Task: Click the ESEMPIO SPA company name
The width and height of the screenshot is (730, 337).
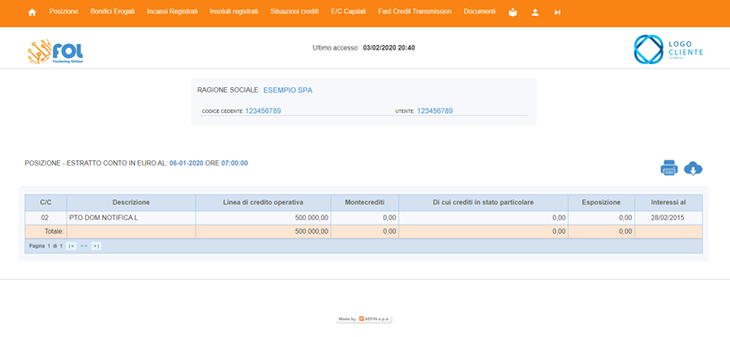Action: 287,90
